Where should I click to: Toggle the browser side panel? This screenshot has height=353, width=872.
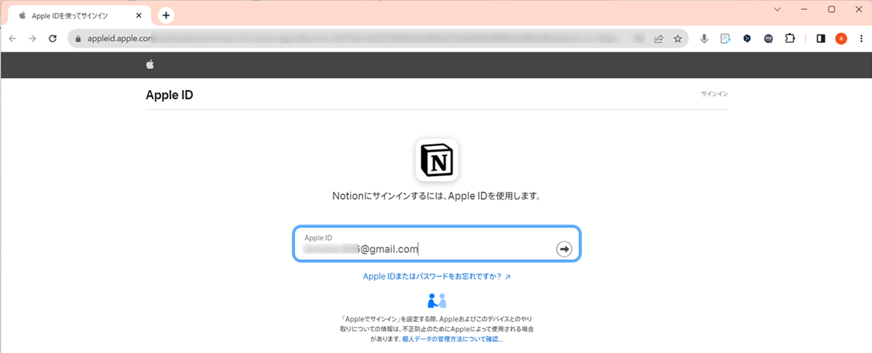[821, 39]
